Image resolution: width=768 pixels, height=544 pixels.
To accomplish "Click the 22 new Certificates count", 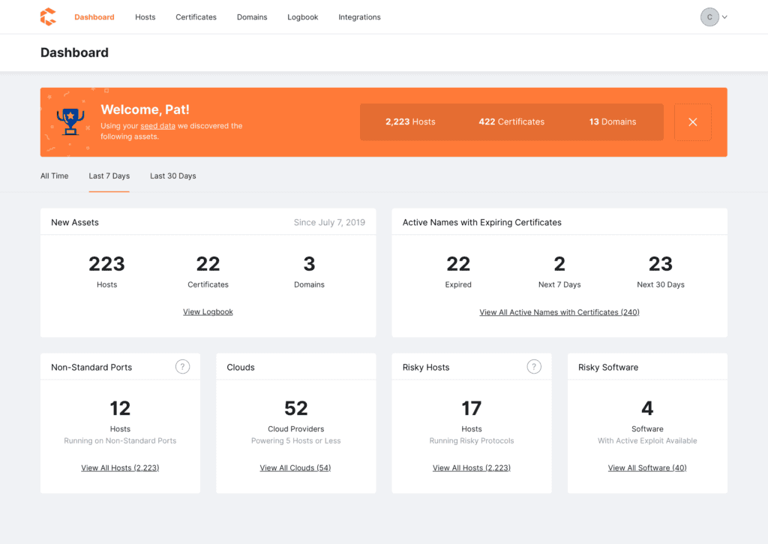I will point(208,264).
